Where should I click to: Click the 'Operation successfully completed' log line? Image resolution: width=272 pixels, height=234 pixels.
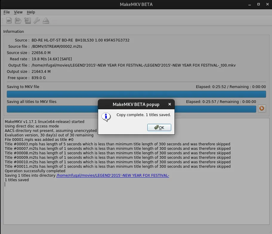click(x=35, y=171)
